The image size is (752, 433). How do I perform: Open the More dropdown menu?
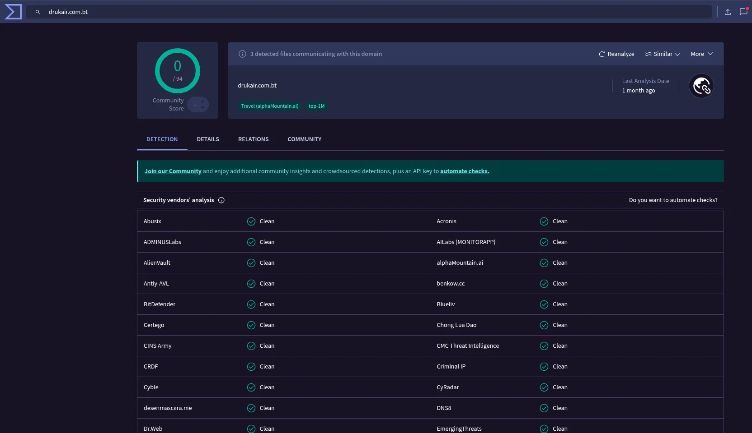tap(702, 54)
